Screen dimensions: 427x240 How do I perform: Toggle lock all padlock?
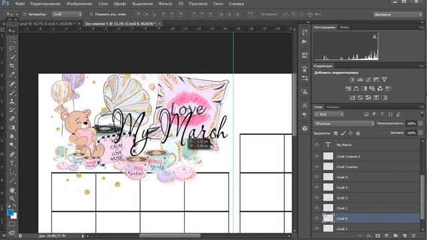pyautogui.click(x=358, y=133)
